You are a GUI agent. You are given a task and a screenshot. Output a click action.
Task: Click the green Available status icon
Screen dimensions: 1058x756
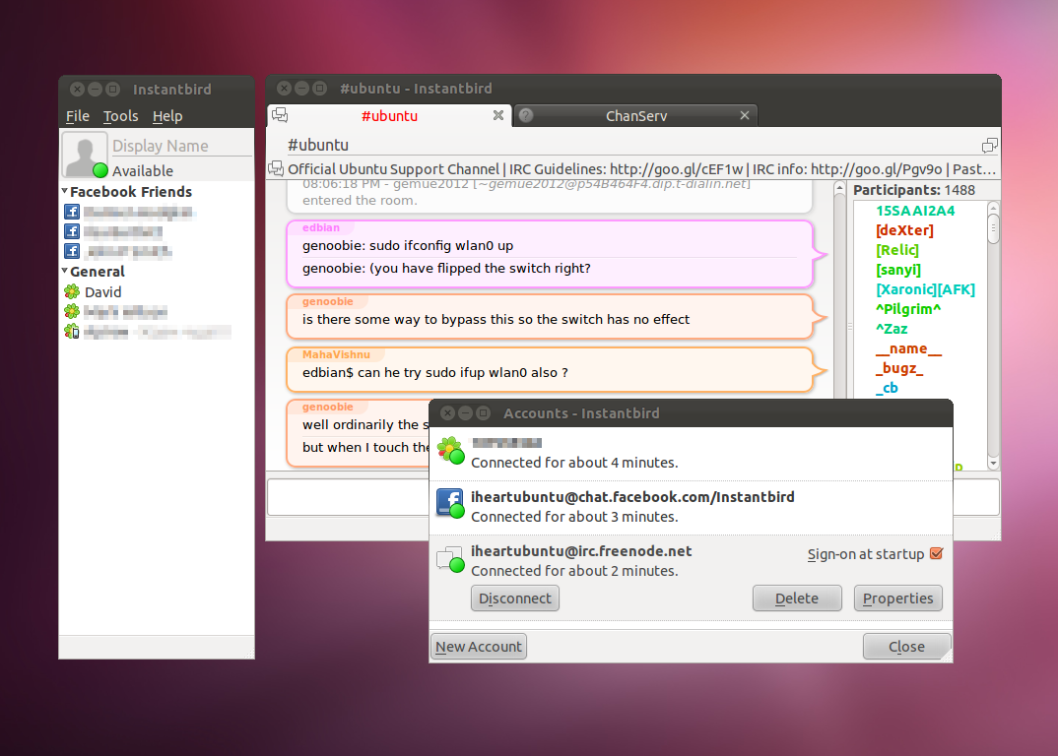tap(100, 170)
